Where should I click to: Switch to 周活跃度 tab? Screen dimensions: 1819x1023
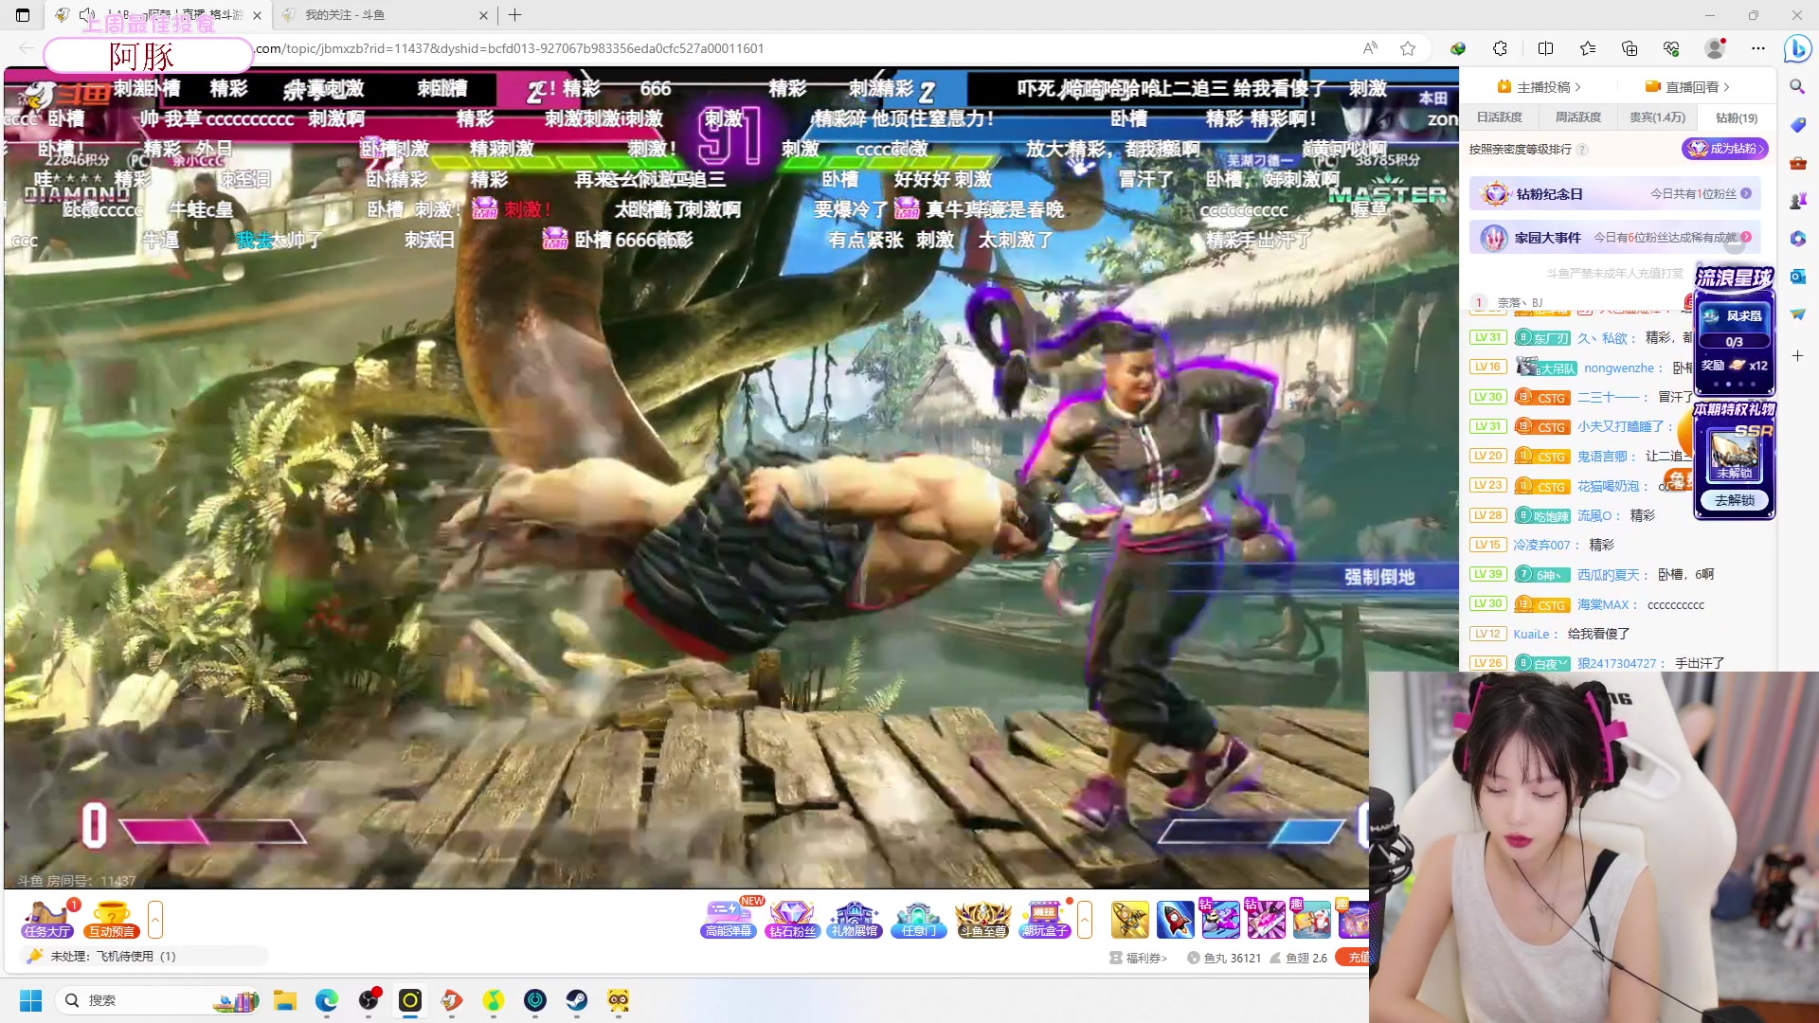click(x=1578, y=117)
